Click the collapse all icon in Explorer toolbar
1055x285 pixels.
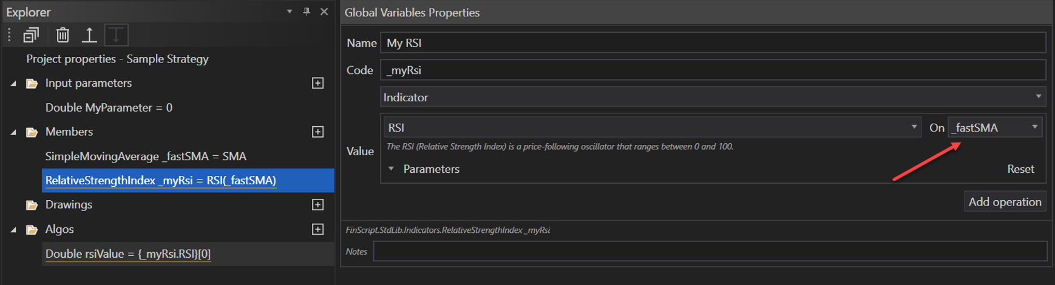click(x=31, y=35)
